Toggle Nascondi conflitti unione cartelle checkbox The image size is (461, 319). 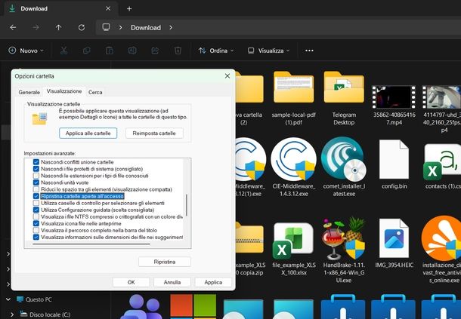(x=36, y=162)
